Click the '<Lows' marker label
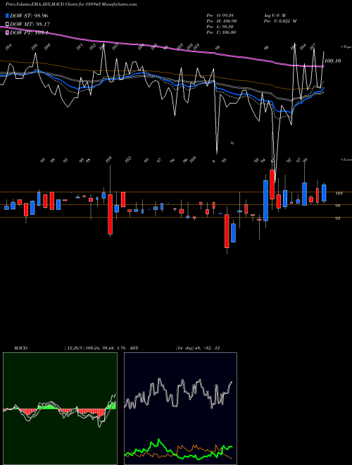Image resolution: width=352 pixels, height=465 pixels. tap(346, 159)
